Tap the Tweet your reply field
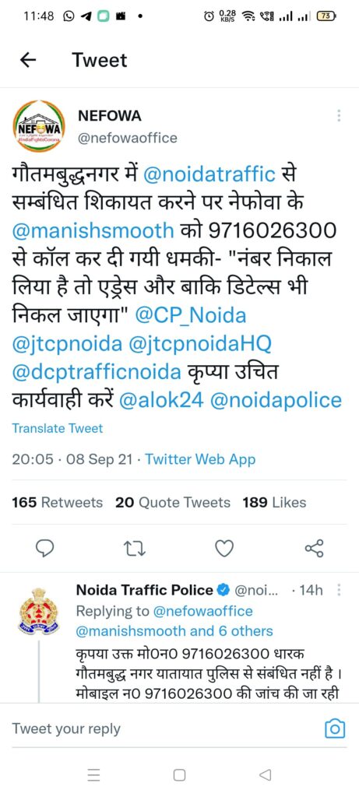This screenshot has width=359, height=797. (x=163, y=729)
